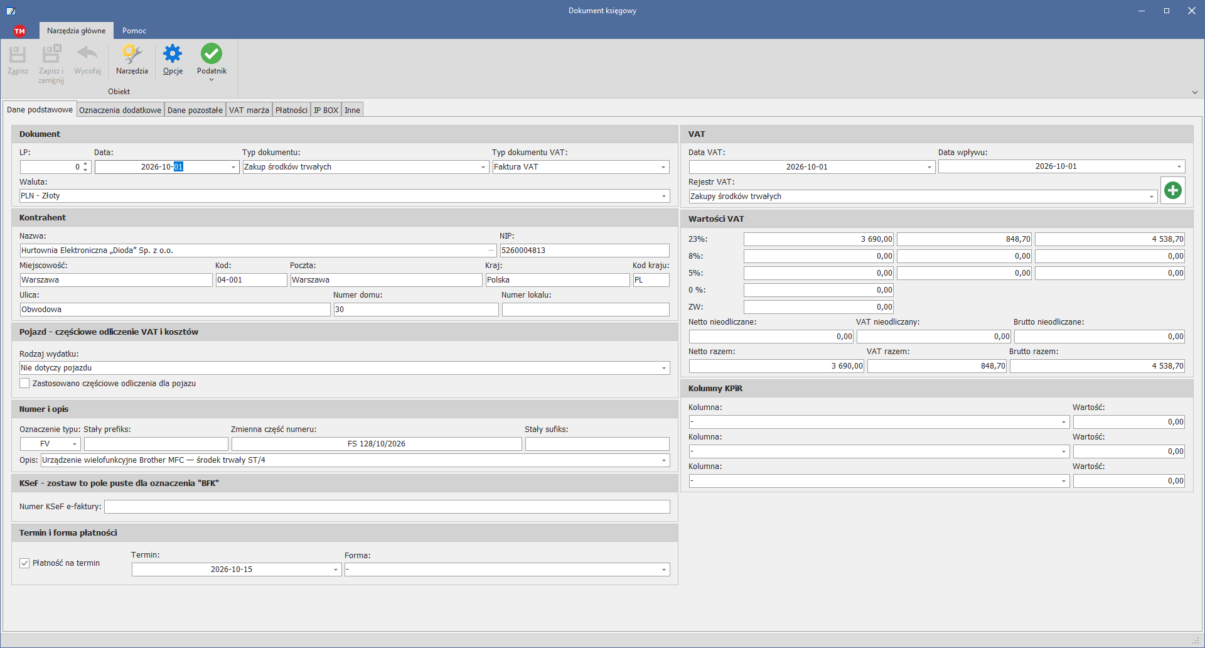Open the Oznaczenie typu FV dropdown
Screen dimensions: 1205x648
tap(75, 445)
